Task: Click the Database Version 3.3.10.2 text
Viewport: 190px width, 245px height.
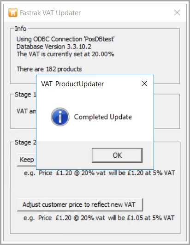Action: click(x=54, y=47)
